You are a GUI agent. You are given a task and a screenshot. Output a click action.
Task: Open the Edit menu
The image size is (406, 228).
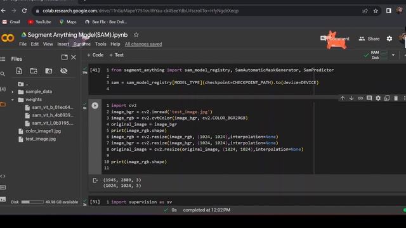pyautogui.click(x=35, y=44)
